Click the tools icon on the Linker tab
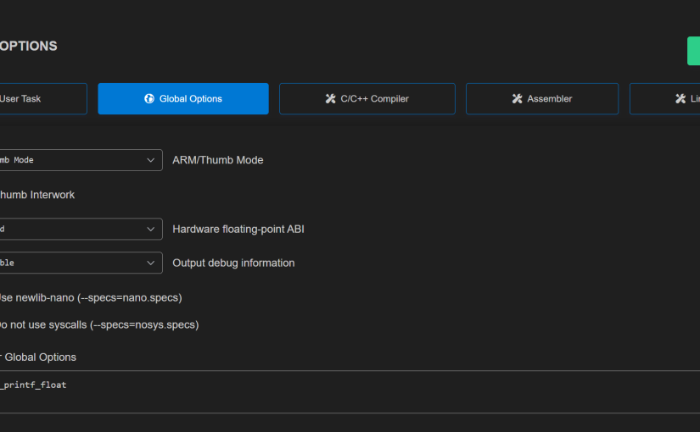Image resolution: width=700 pixels, height=432 pixels. point(680,99)
